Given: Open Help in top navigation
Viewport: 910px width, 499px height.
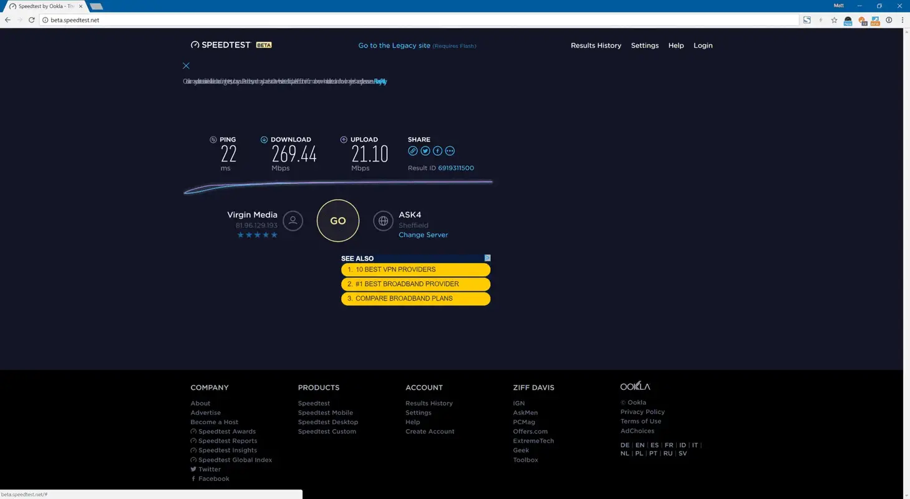Looking at the screenshot, I should pos(676,46).
